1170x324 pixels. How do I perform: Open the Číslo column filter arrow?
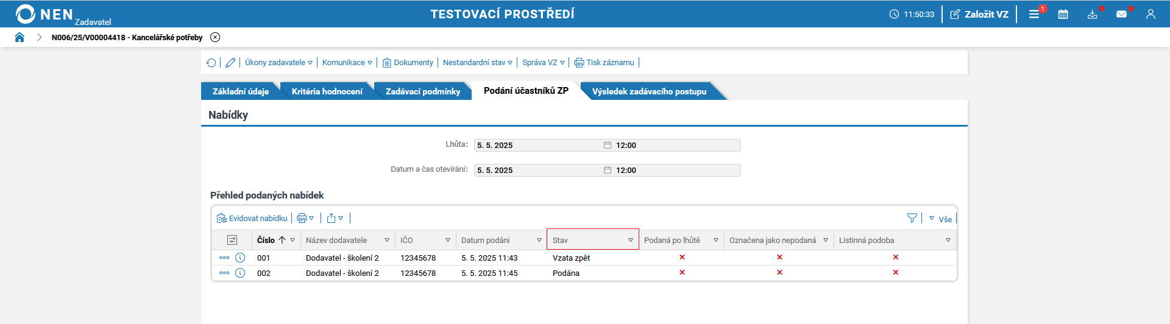(x=292, y=240)
